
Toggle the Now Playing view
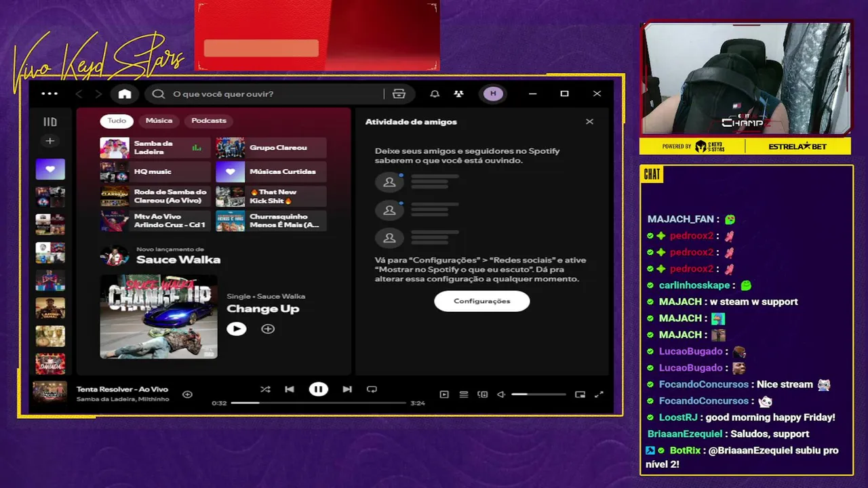(x=444, y=394)
